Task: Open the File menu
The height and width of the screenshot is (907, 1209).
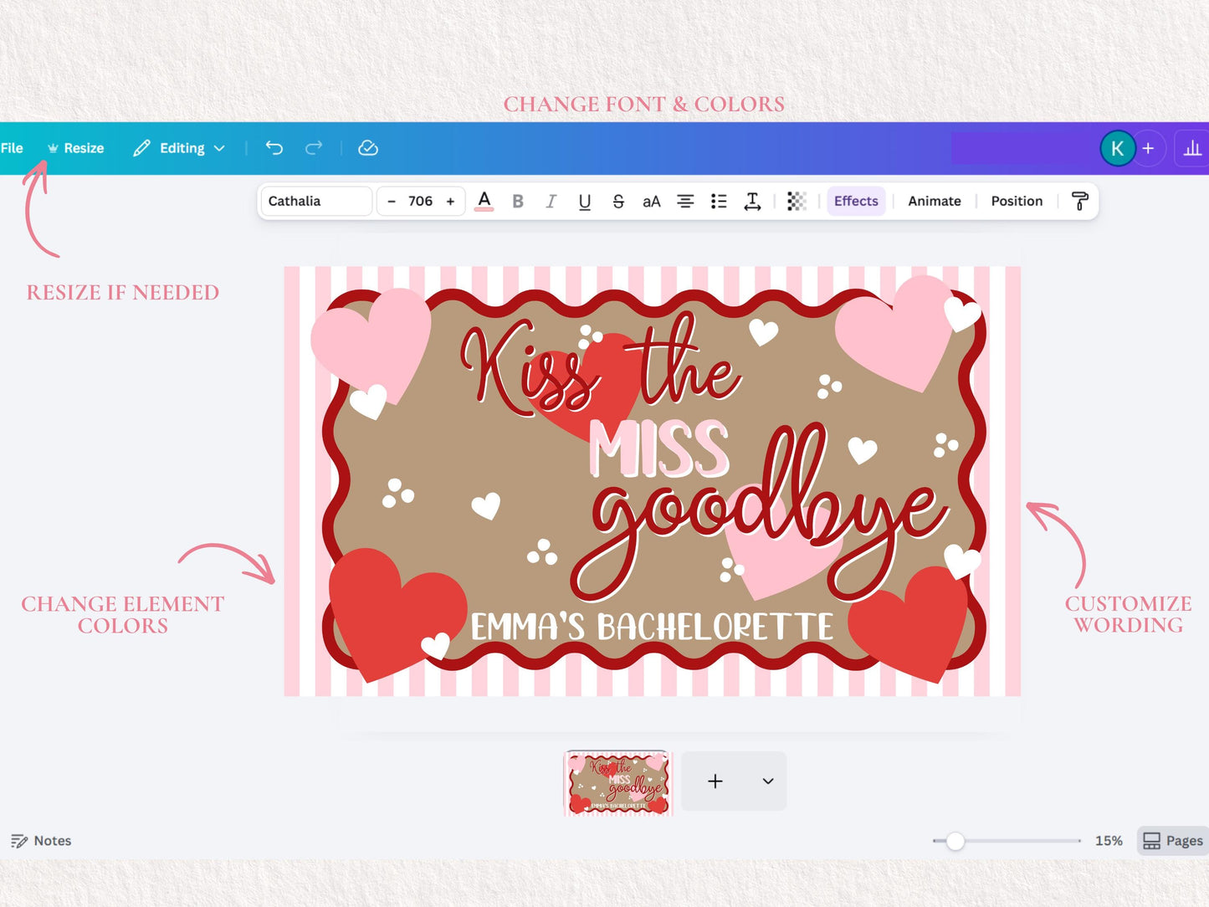Action: tap(12, 148)
